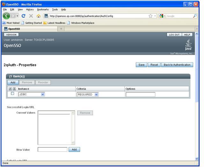Add a new module instance row
The width and height of the screenshot is (204, 167).
click(13, 83)
